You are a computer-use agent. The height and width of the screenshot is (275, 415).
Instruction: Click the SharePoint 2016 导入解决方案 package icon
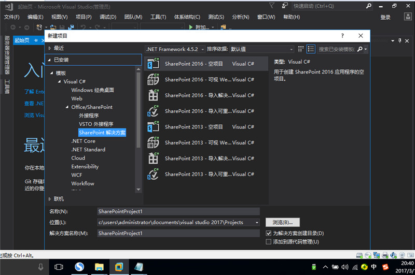tap(153, 95)
